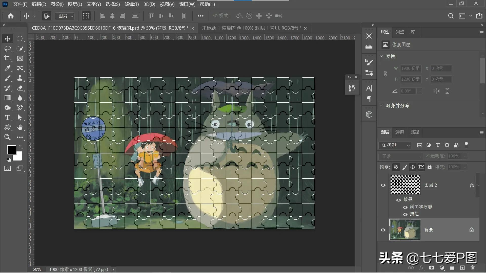This screenshot has width=486, height=273.
Task: Swap foreground and background colors
Action: [x=21, y=147]
